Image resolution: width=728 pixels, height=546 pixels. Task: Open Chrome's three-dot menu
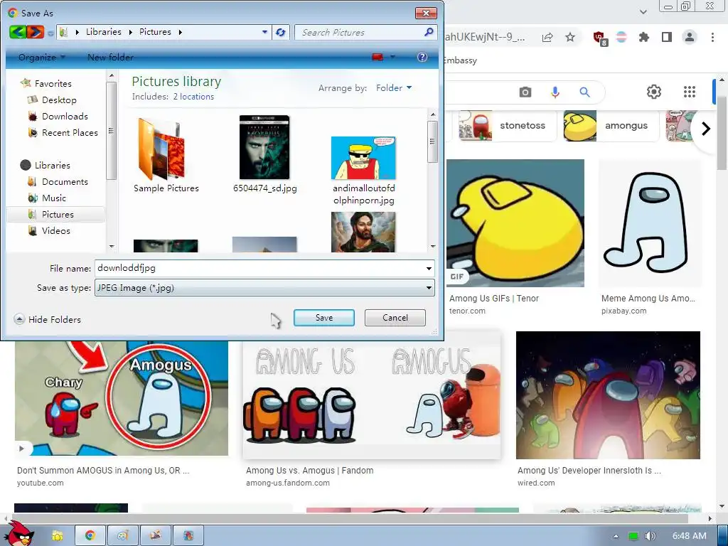[x=712, y=37]
